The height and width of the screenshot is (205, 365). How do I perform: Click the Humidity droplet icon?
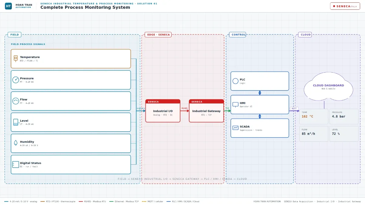tap(16, 143)
